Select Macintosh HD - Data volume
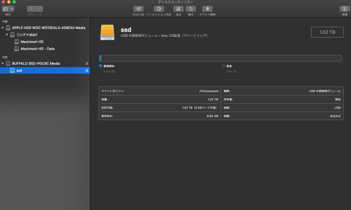Screen dimensions: 351x210 click(38, 49)
